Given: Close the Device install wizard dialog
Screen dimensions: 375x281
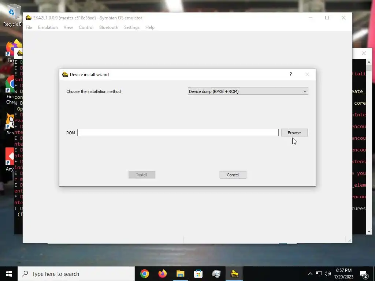Looking at the screenshot, I should (307, 74).
